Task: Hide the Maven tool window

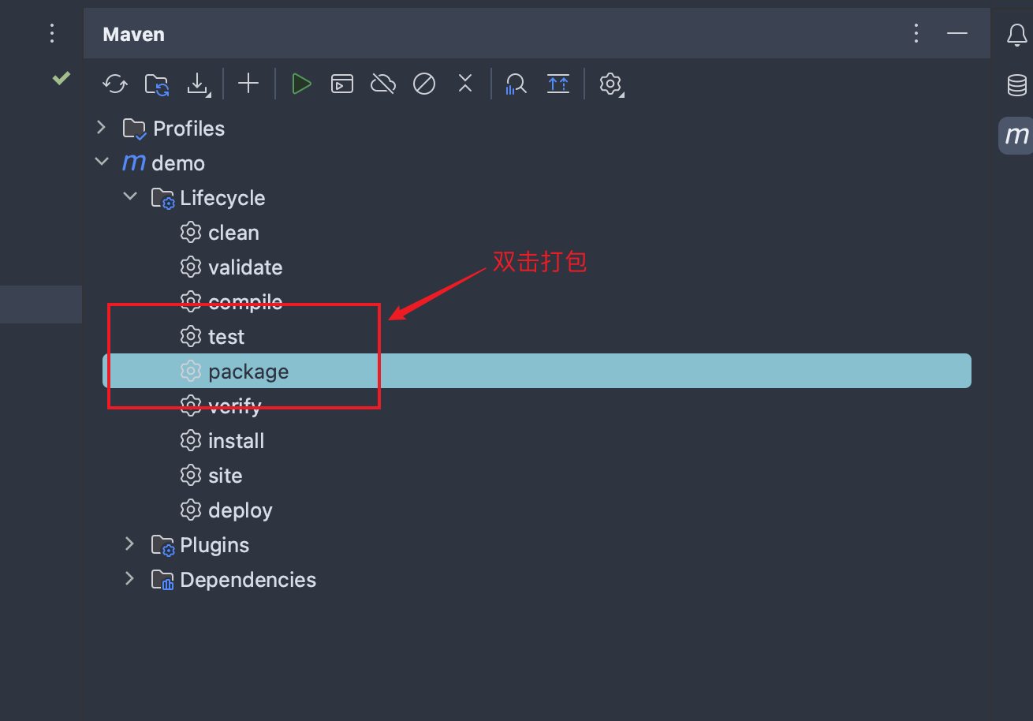Action: 957,33
